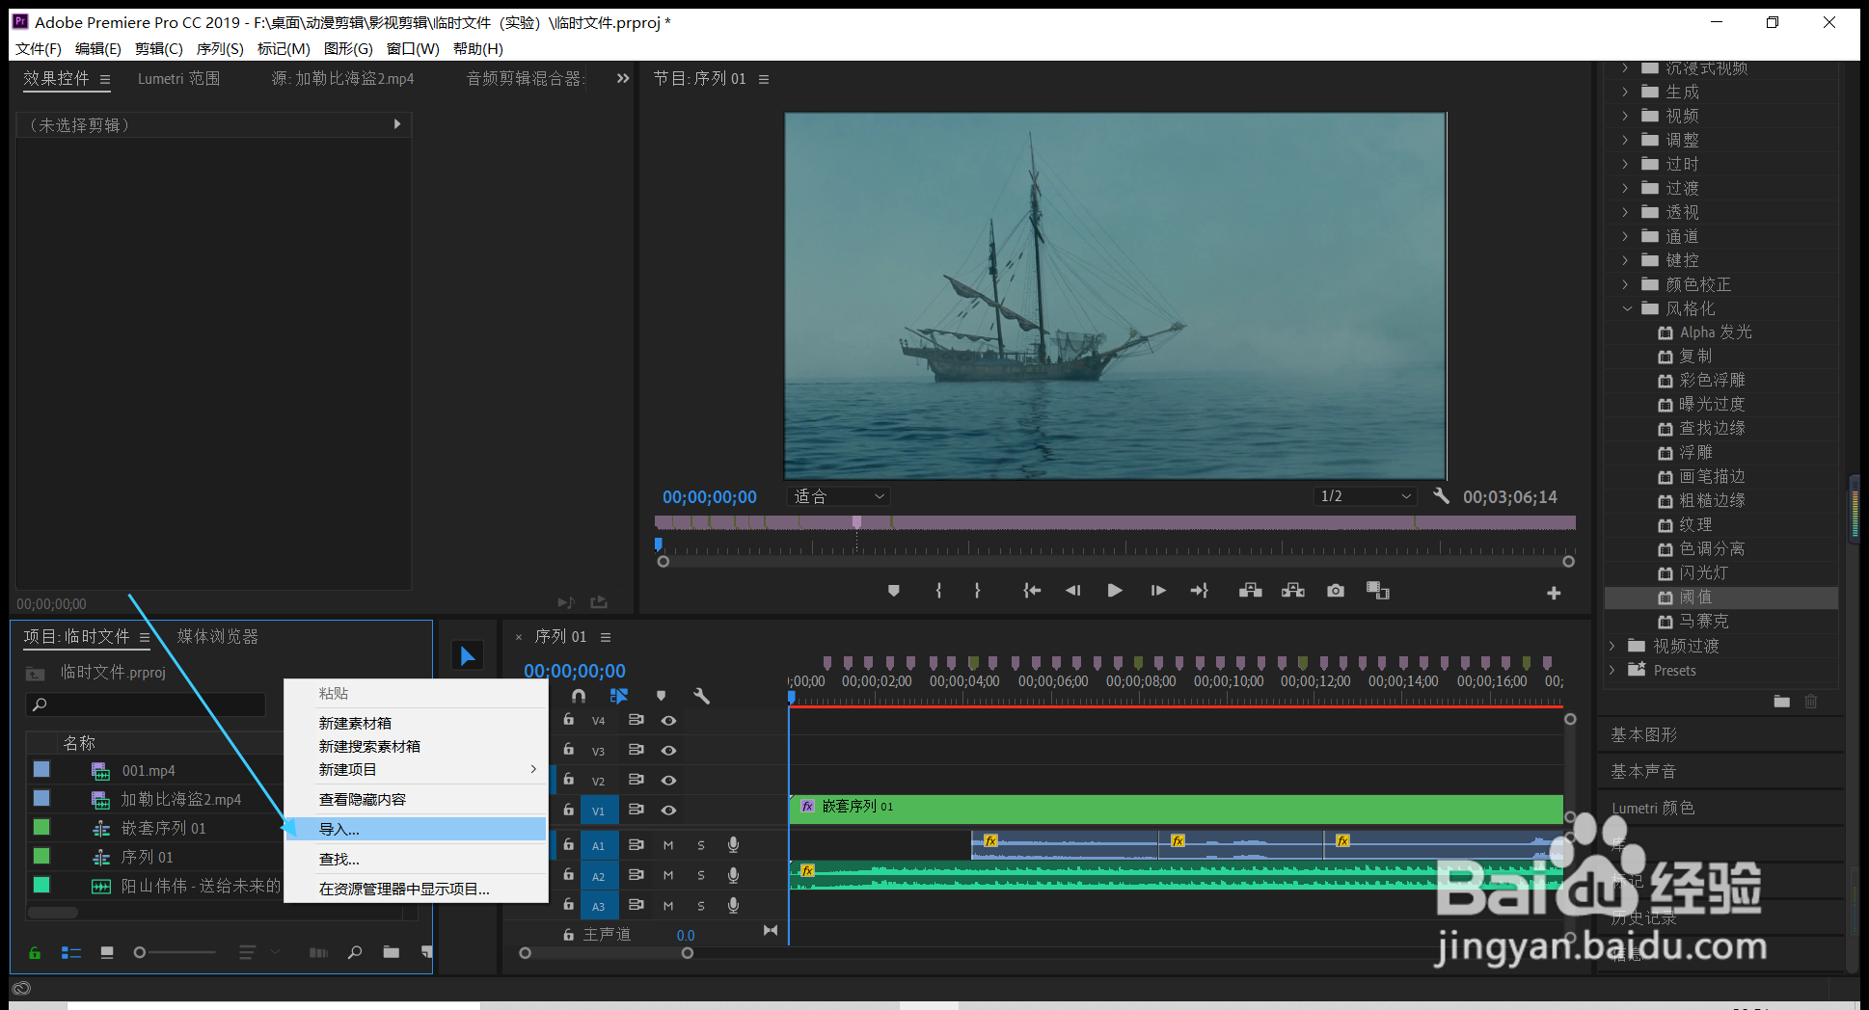Expand the 视频过渡 effects folder
This screenshot has width=1869, height=1010.
click(x=1612, y=646)
